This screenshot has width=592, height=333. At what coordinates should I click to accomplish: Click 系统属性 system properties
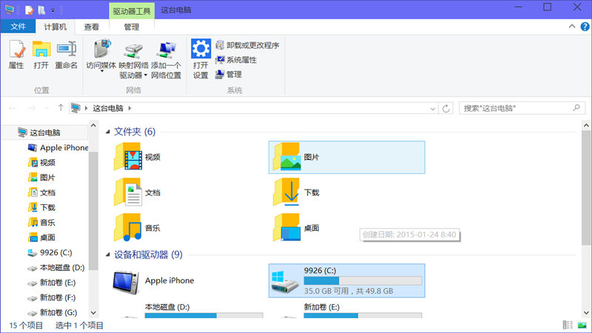click(236, 60)
